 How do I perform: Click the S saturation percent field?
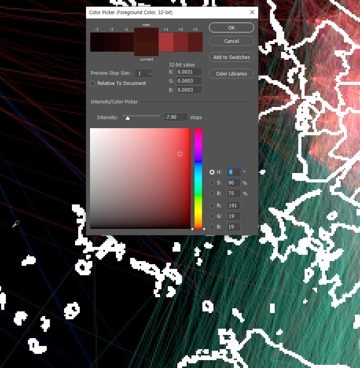233,183
